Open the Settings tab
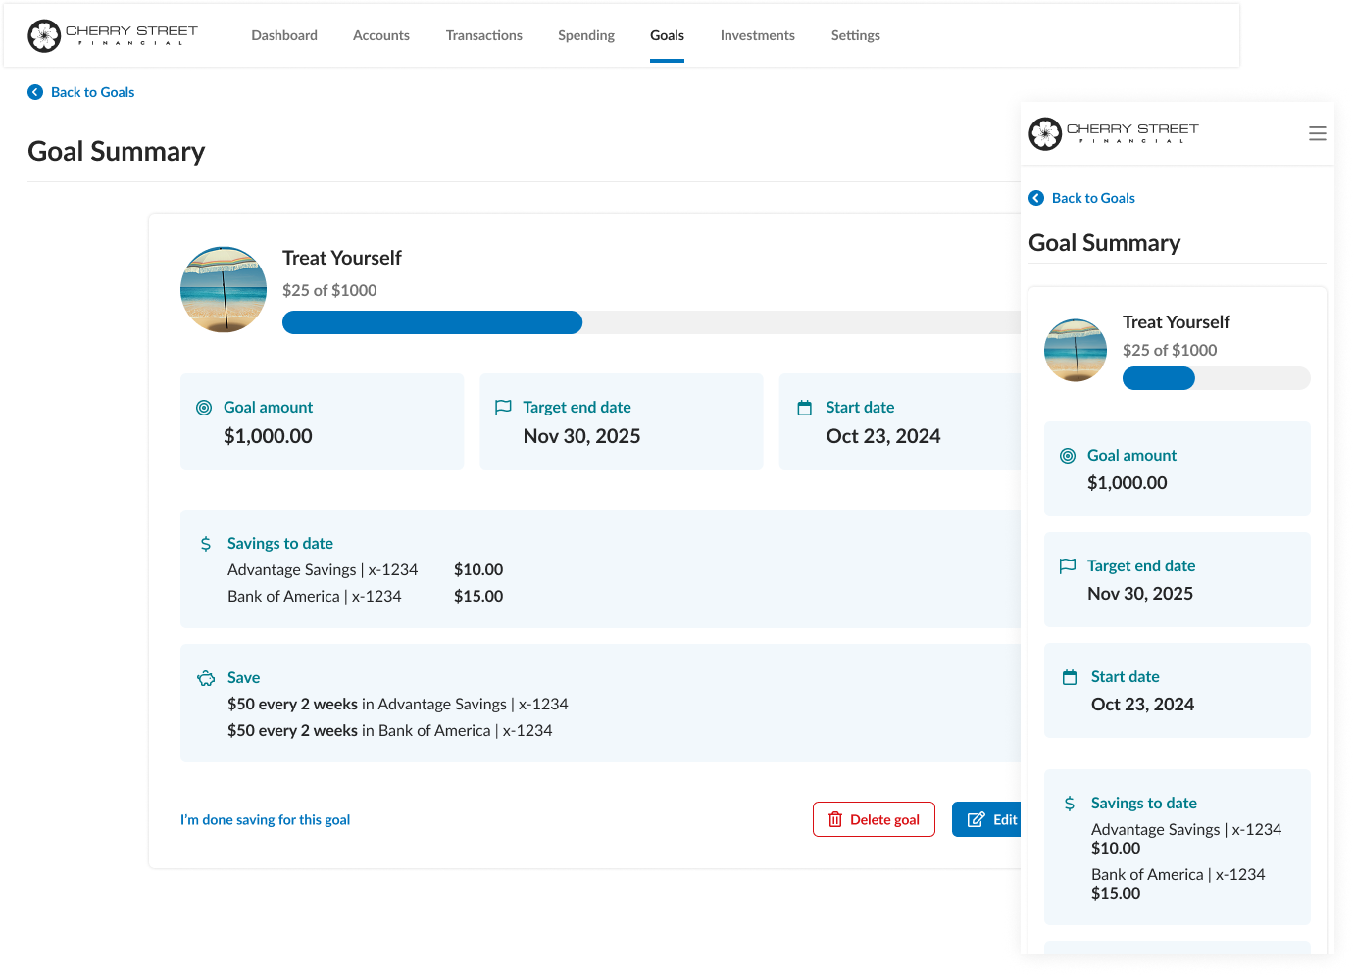The height and width of the screenshot is (976, 1354). pyautogui.click(x=855, y=35)
